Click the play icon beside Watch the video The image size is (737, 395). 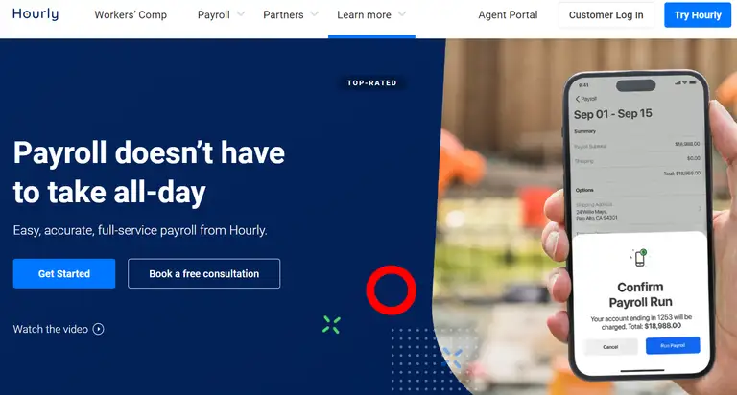coord(98,329)
